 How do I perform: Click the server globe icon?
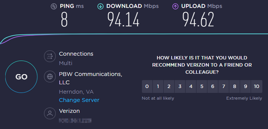tap(49, 76)
